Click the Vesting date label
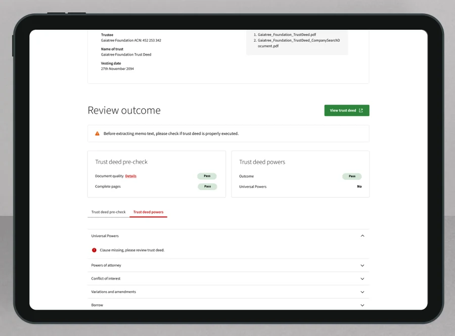Viewport: 455px width, 336px height. tap(111, 63)
